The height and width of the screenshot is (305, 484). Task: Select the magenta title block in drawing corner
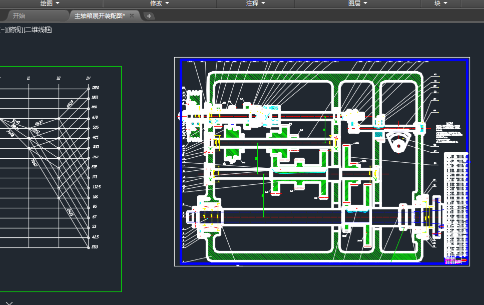pyautogui.click(x=456, y=260)
